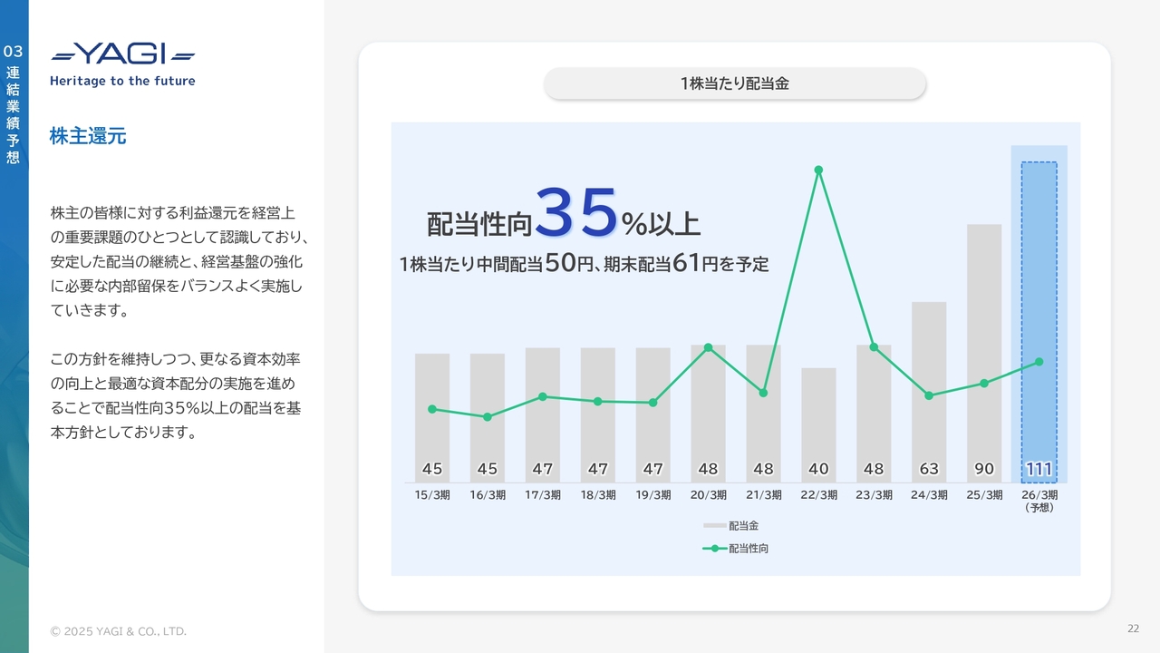1160x653 pixels.
Task: Select the 1株当たり配当金 title pill
Action: pos(734,83)
